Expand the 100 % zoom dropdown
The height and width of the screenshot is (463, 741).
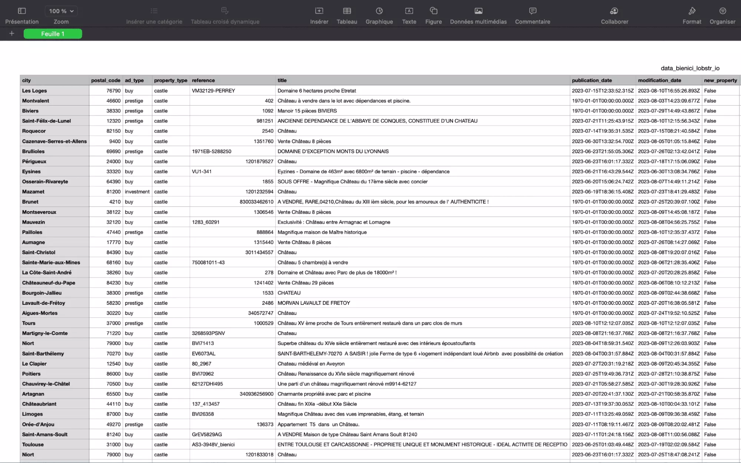[61, 11]
